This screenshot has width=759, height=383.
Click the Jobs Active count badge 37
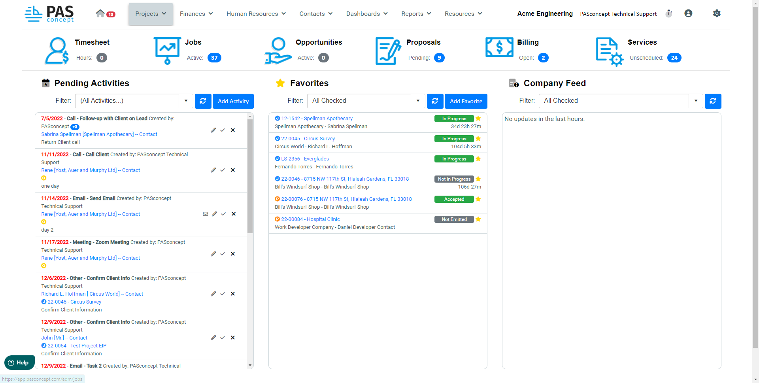tap(214, 58)
